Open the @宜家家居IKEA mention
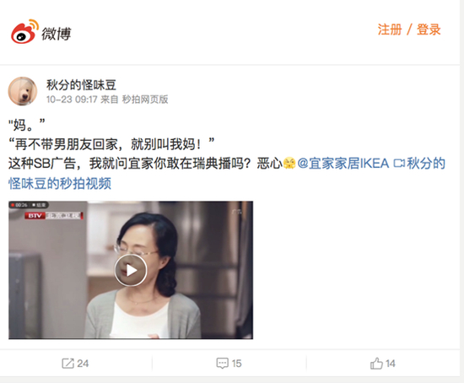This screenshot has height=383, width=464. coord(343,164)
